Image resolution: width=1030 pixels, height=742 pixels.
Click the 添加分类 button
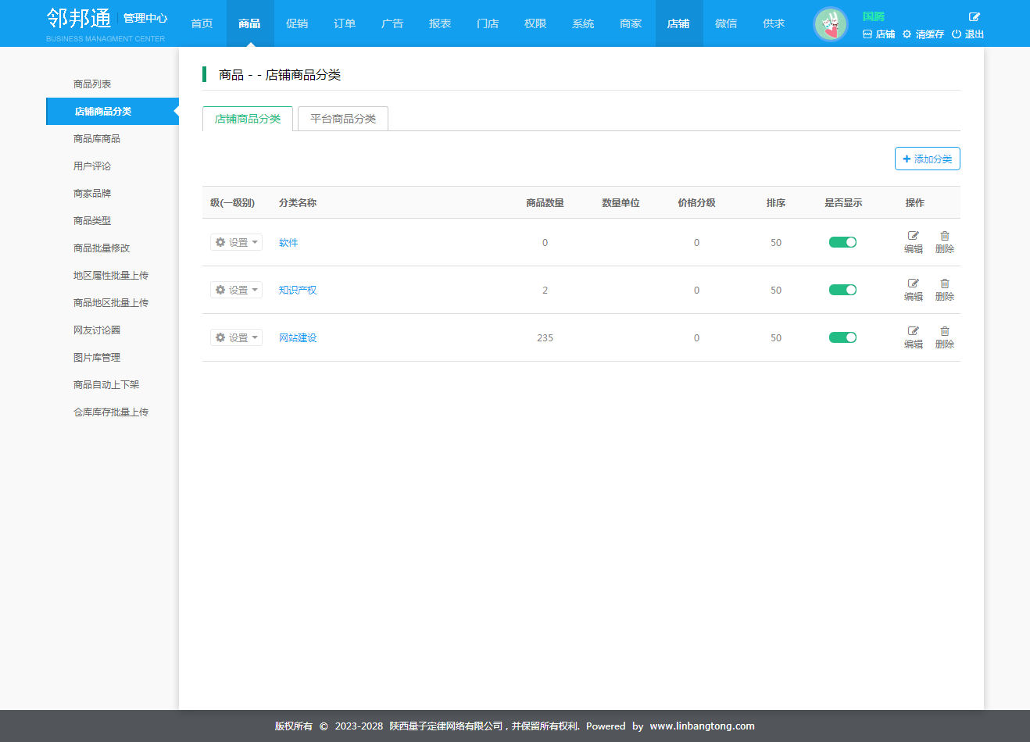click(x=927, y=159)
